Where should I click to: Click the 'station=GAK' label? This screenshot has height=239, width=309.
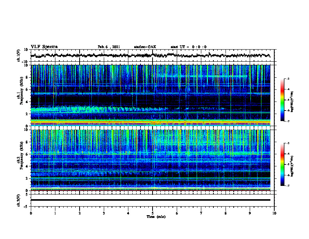(145, 47)
